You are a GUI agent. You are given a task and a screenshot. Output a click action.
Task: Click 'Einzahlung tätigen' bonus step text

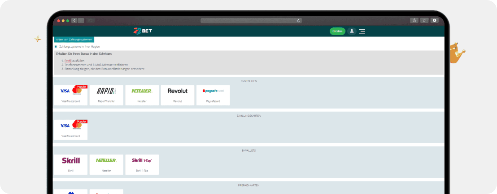click(104, 69)
